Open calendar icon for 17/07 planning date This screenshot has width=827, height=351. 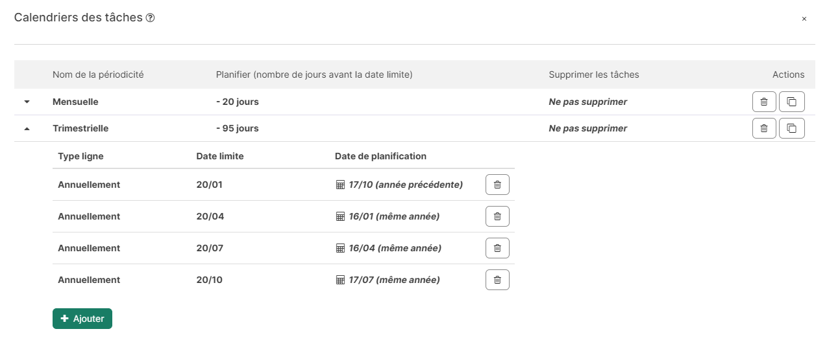point(340,280)
